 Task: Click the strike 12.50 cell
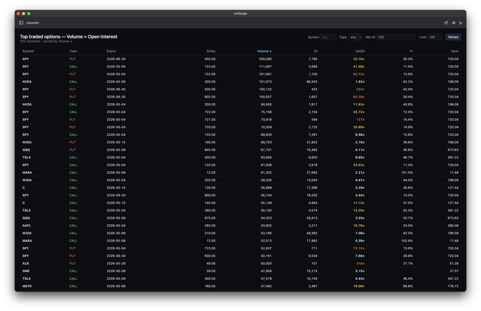[x=211, y=241]
